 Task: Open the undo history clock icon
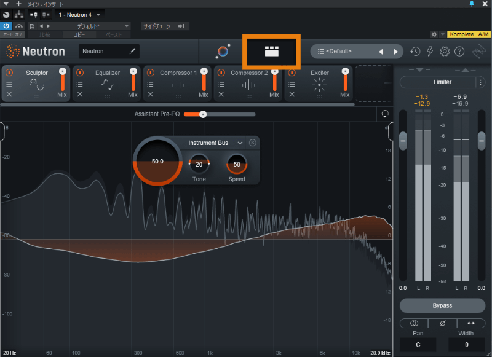click(x=415, y=52)
